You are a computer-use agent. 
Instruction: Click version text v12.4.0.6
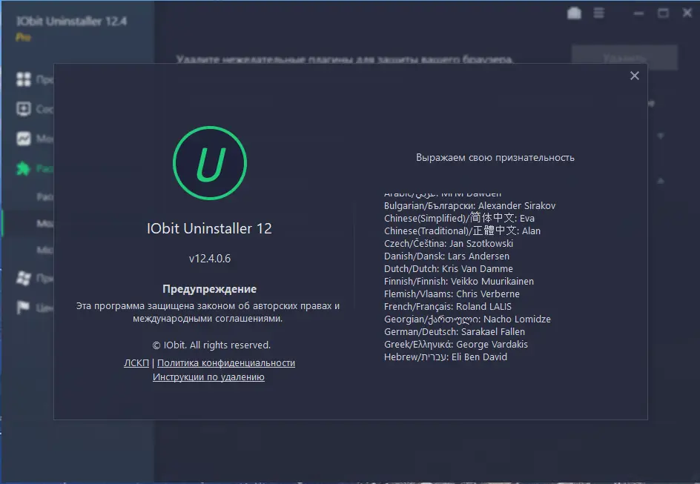(x=210, y=259)
